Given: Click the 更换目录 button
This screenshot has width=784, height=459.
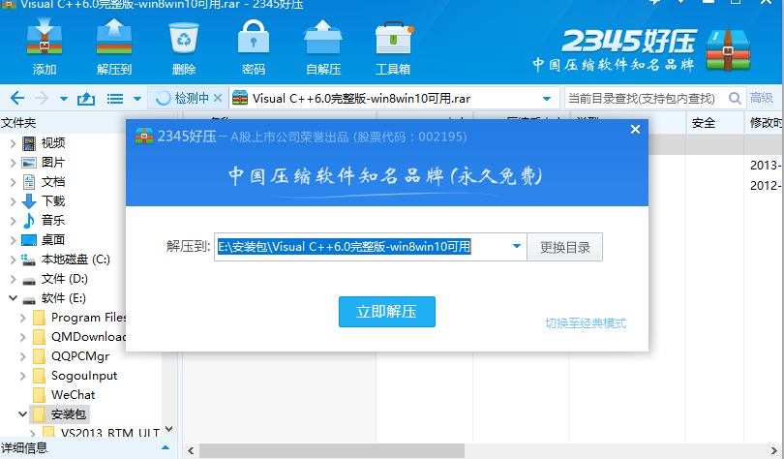Looking at the screenshot, I should (565, 247).
